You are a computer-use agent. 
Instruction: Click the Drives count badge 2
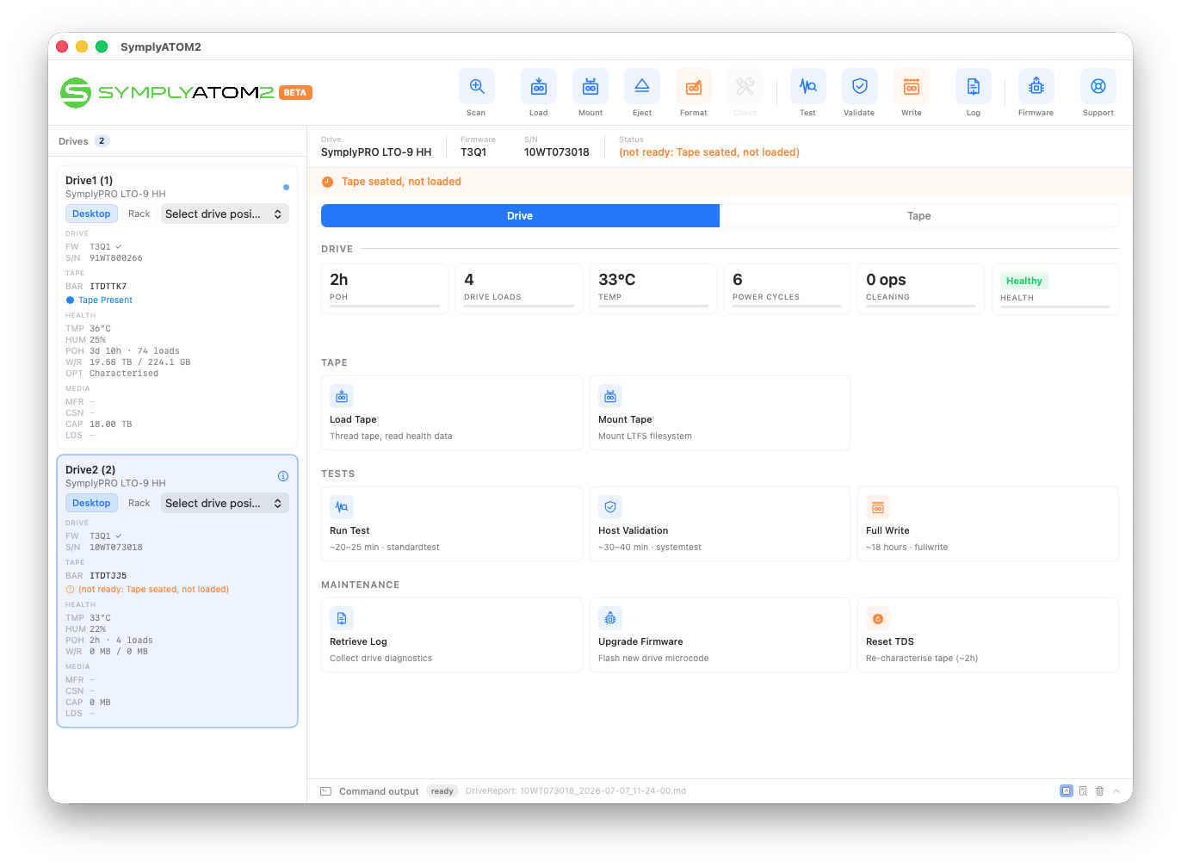(102, 141)
